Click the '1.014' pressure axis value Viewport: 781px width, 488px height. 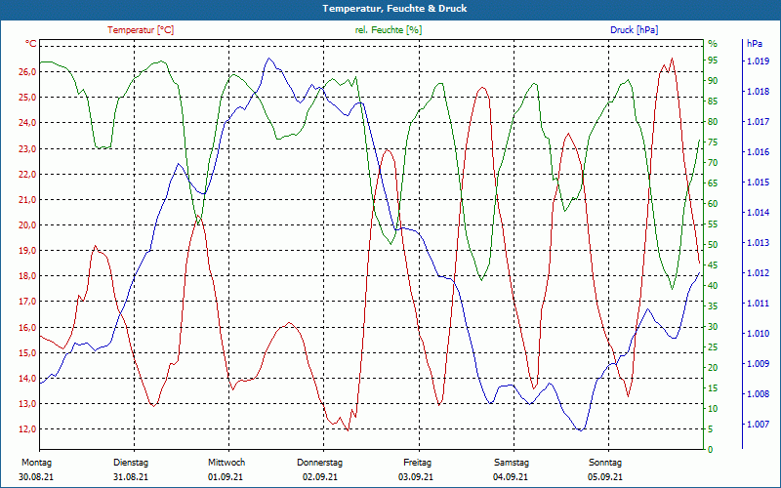[758, 213]
